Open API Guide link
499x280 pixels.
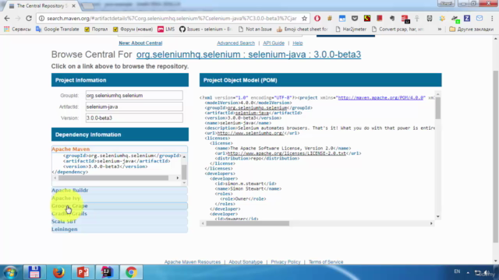tap(274, 43)
